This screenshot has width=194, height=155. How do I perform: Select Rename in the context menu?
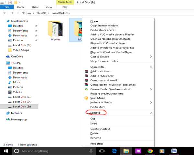click(x=96, y=138)
